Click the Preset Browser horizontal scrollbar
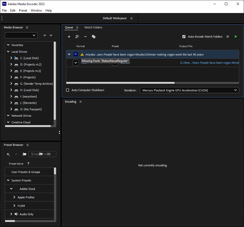 pyautogui.click(x=10, y=221)
